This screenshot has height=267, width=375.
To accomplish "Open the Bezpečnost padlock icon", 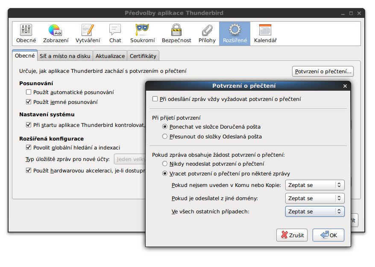I will click(176, 34).
